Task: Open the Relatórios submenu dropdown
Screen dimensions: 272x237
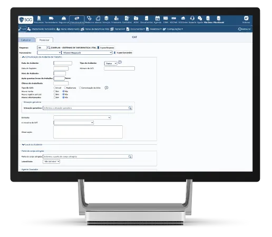Action: click(x=154, y=29)
